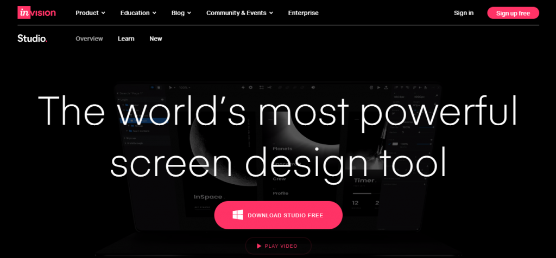Open the Product dropdown menu
556x258 pixels.
click(x=91, y=13)
